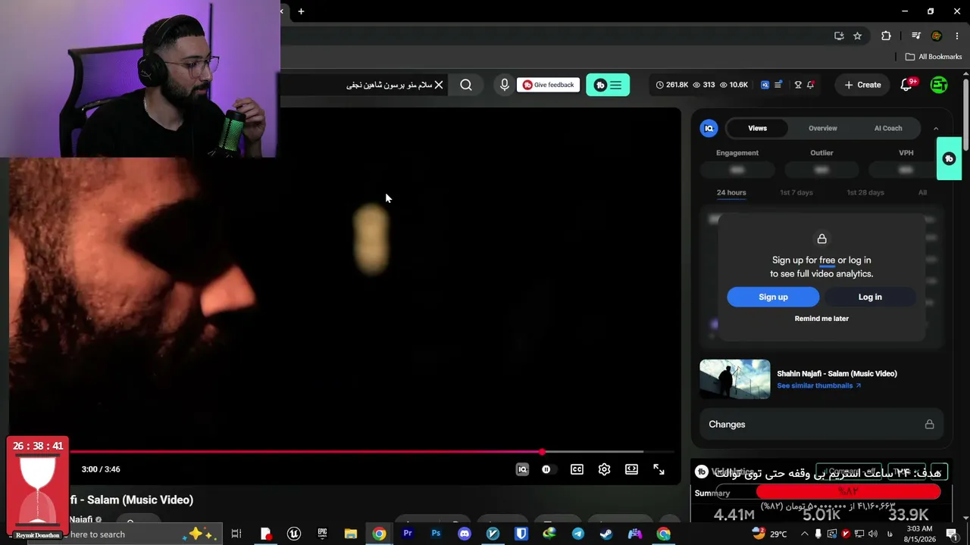Image resolution: width=970 pixels, height=545 pixels.
Task: Clear the YouTube search box text
Action: (x=438, y=85)
